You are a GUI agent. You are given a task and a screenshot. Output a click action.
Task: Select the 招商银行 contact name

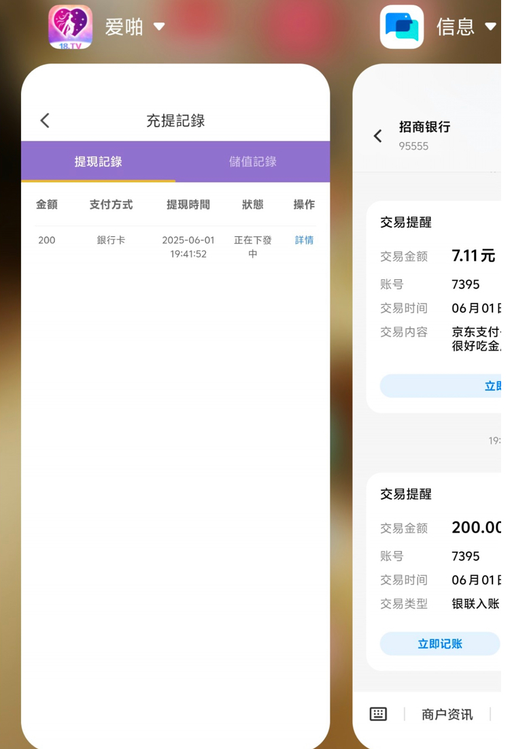(424, 127)
